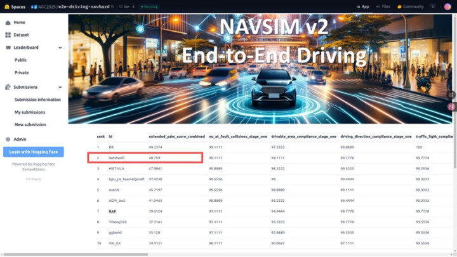
Task: Click the Hugging Face Spaces logo
Action: 6,6
